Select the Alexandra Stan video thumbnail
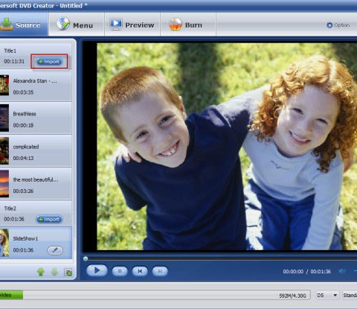 click(4, 85)
